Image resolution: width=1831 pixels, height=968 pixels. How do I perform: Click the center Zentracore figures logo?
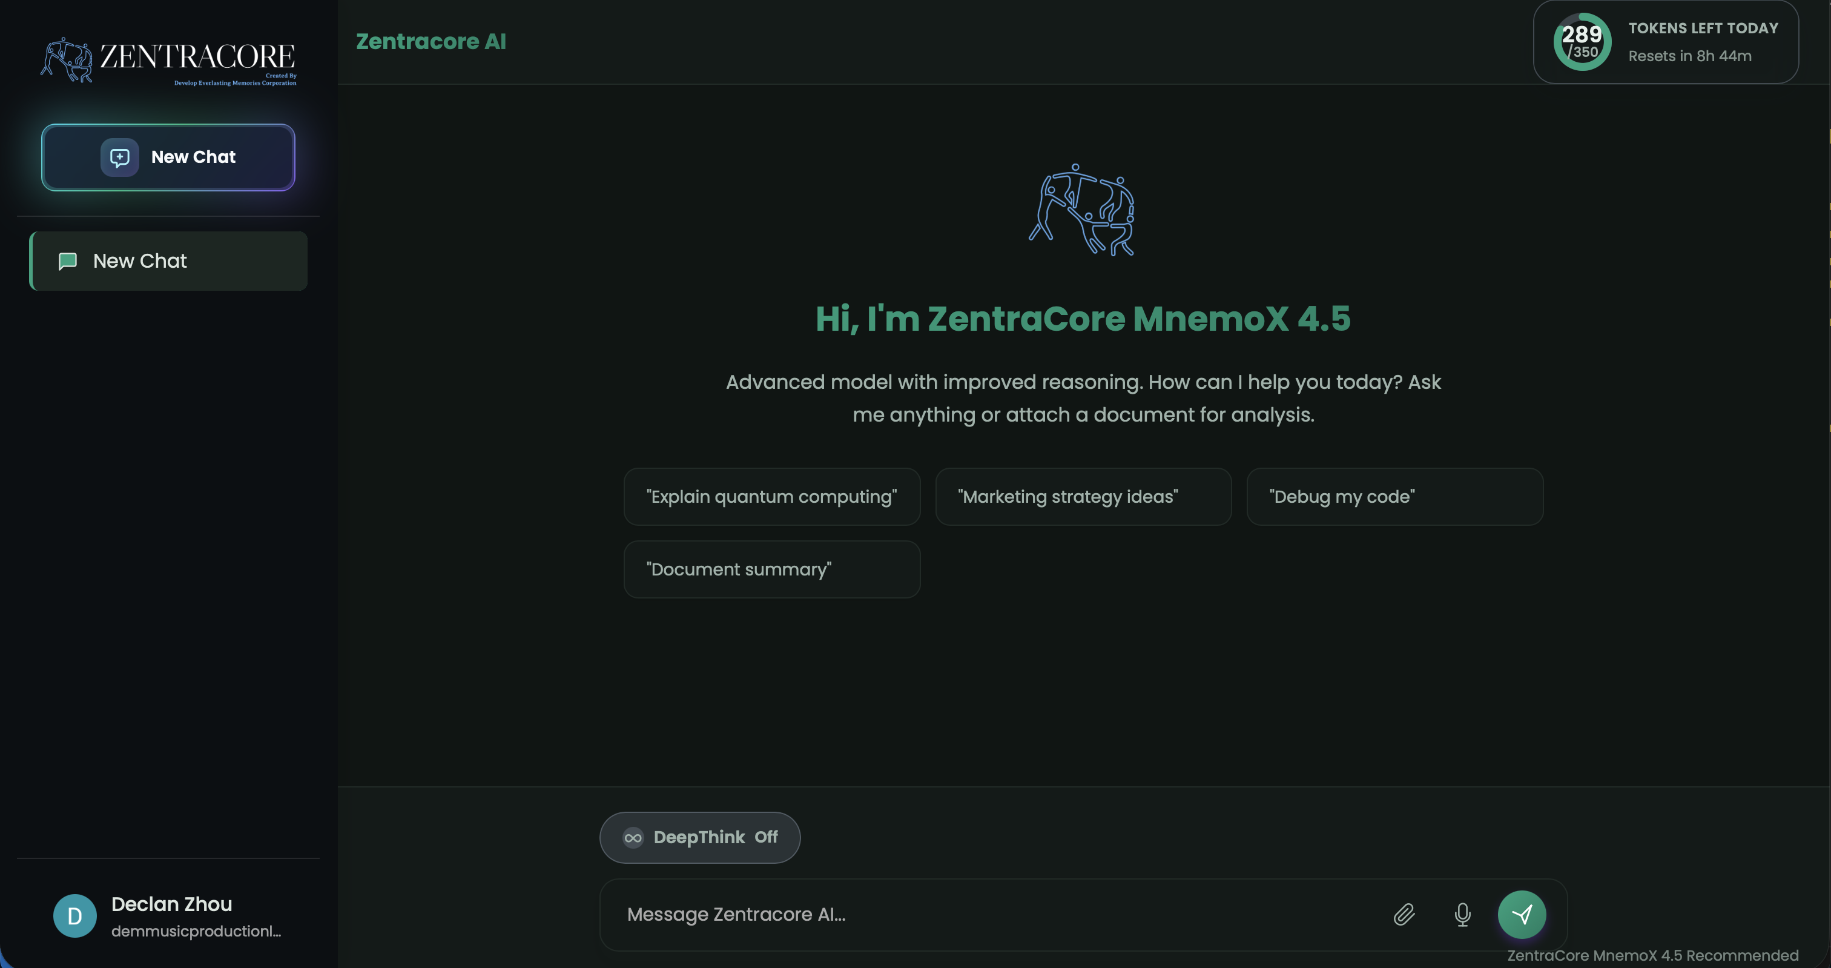[x=1083, y=210]
